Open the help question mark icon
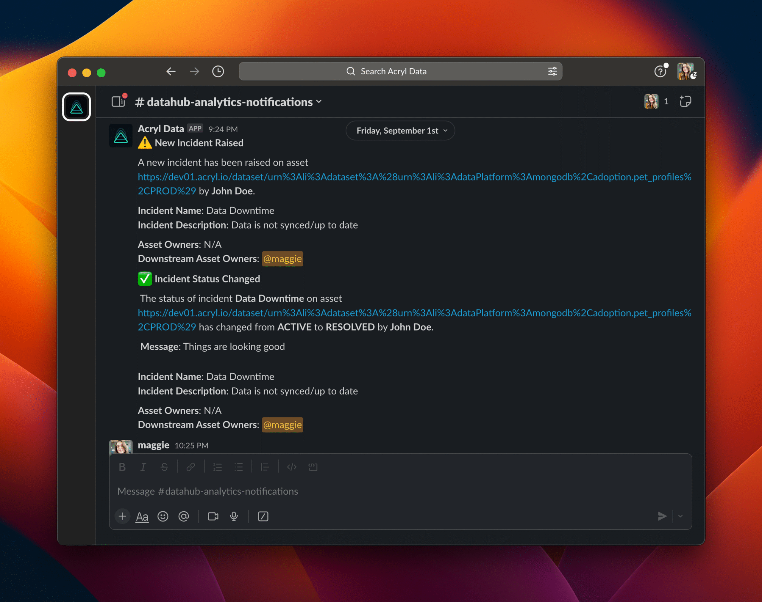Screen dimensions: 762x602 click(660, 72)
